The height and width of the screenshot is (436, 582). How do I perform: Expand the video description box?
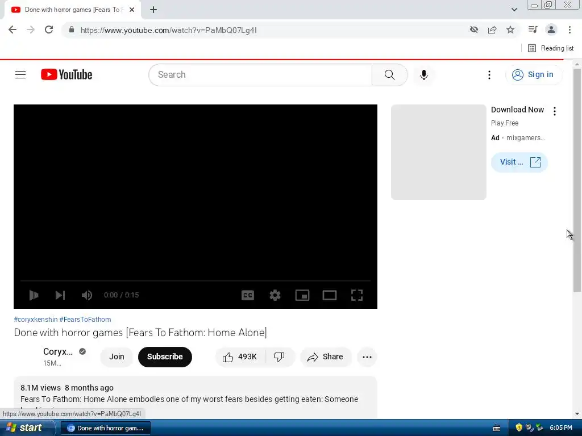196,398
